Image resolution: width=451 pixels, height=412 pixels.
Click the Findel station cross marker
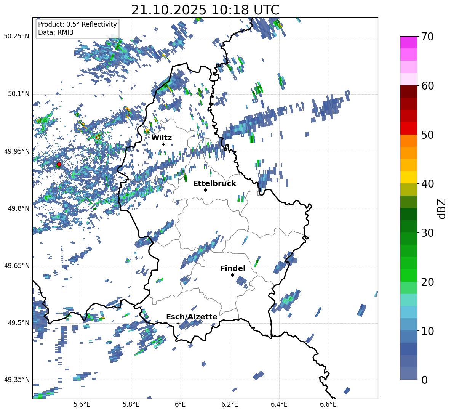pyautogui.click(x=232, y=275)
